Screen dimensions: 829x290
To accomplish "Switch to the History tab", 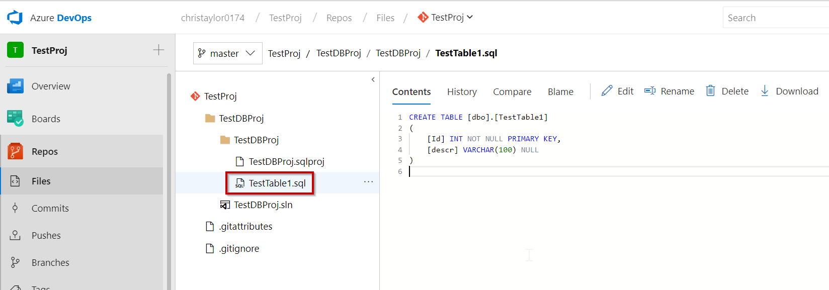I will click(461, 91).
